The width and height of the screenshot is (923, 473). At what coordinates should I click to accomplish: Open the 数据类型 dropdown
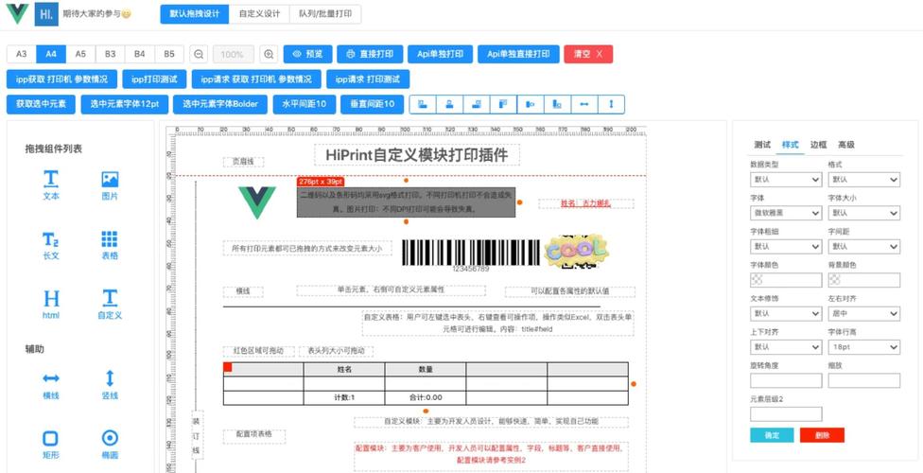(x=786, y=180)
